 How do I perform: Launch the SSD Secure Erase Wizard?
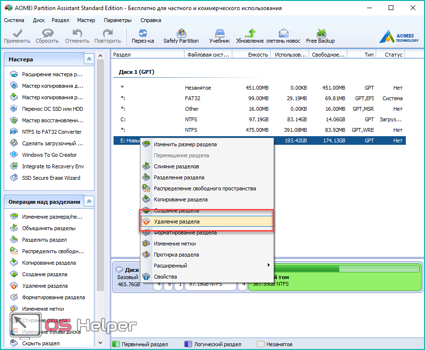coord(51,178)
